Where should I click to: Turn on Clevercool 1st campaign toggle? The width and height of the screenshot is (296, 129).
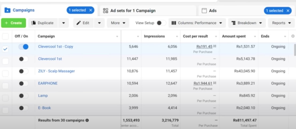(x=23, y=59)
